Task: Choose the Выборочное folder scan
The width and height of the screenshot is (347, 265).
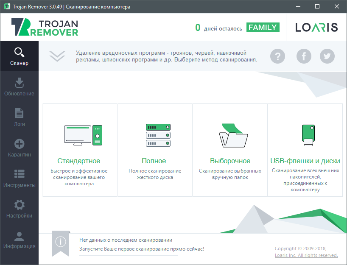Action: point(230,150)
